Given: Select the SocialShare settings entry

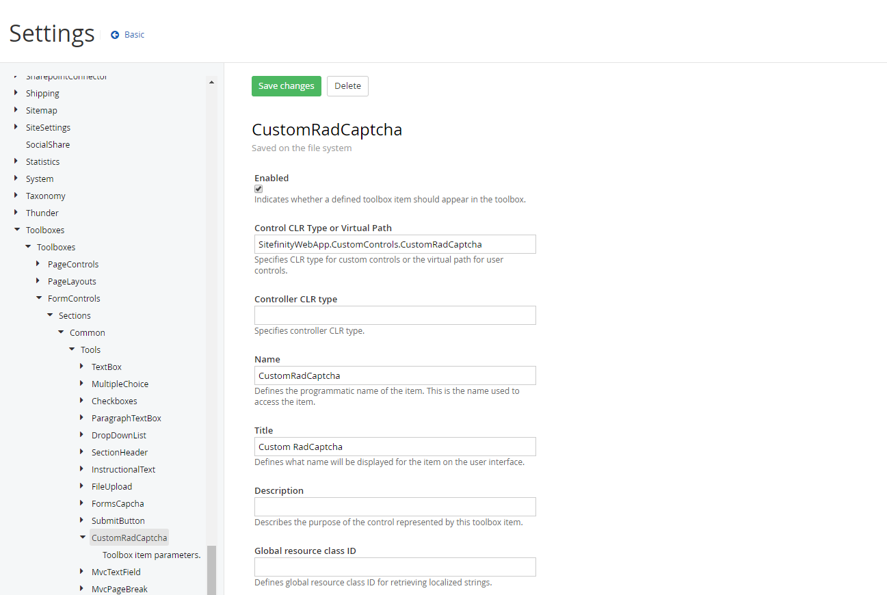Looking at the screenshot, I should (47, 144).
